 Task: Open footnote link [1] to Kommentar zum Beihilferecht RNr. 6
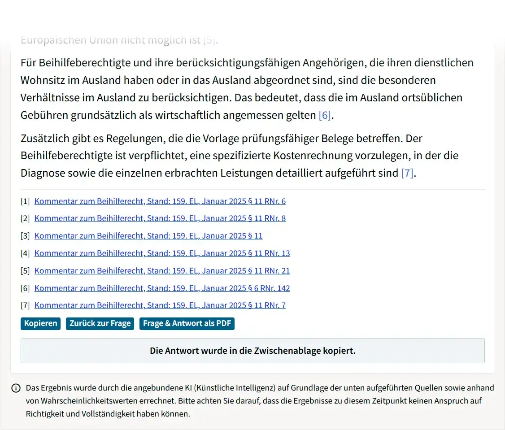click(x=160, y=201)
